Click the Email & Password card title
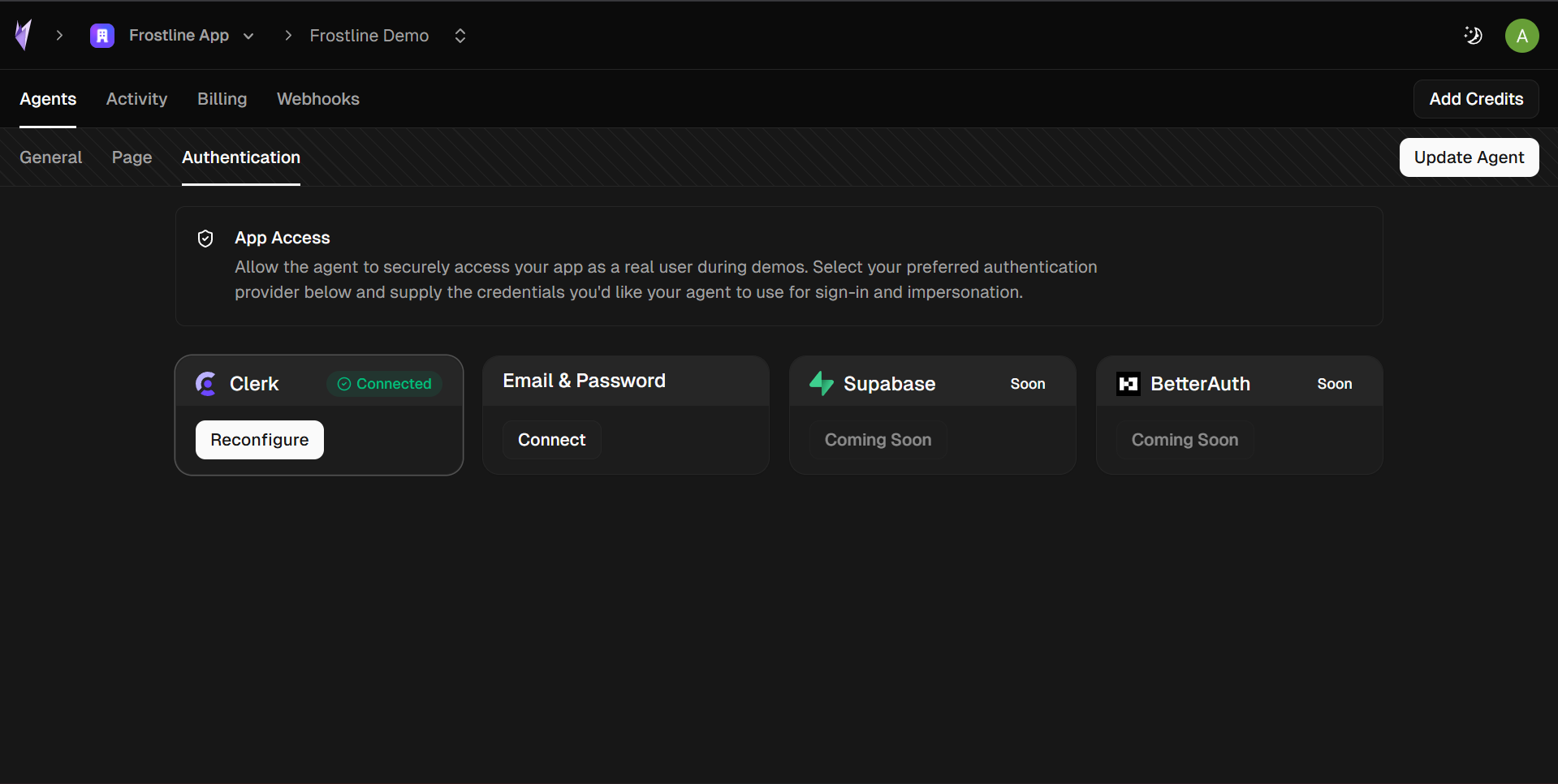 pyautogui.click(x=585, y=381)
